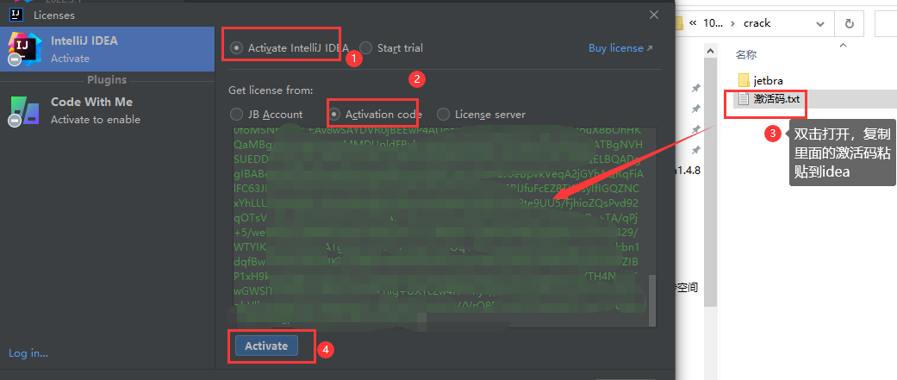Choose Activation code license source
Screen dimensions: 897x380
[336, 115]
